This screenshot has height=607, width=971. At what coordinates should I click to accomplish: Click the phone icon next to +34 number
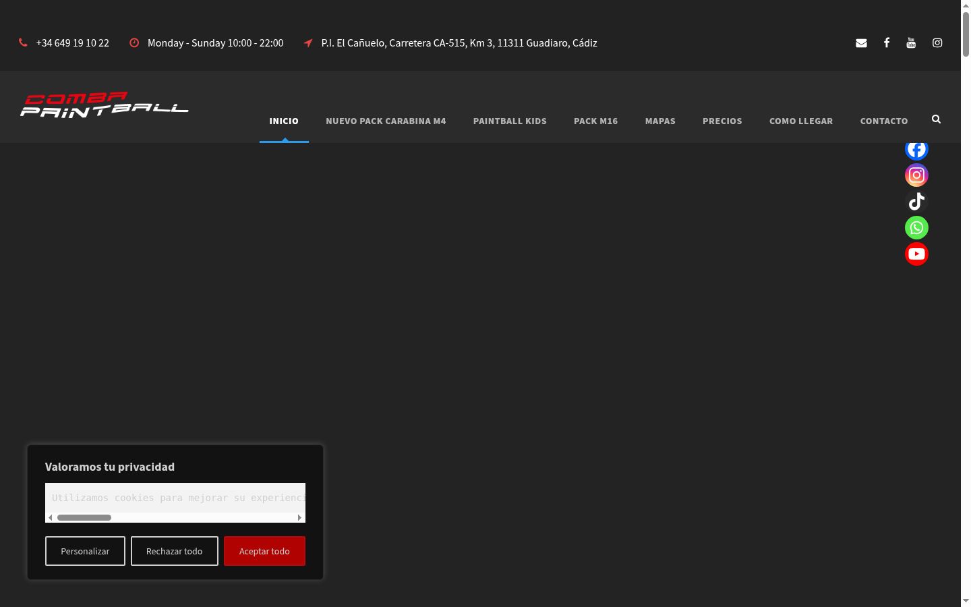point(23,42)
